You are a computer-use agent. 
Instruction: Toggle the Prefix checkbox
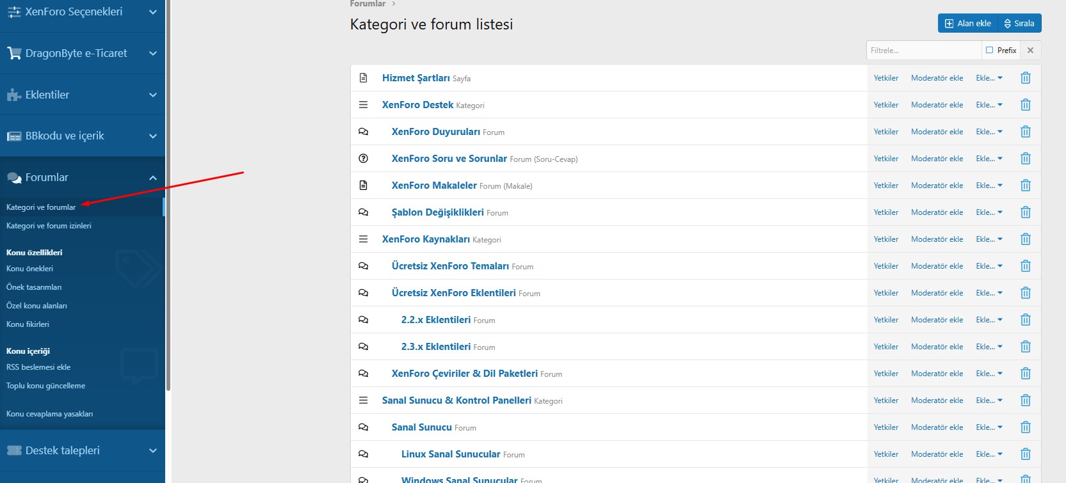989,50
